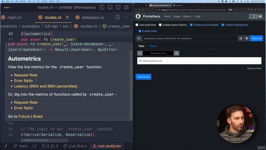This screenshot has height=150, width=266.
Task: Open Latency (95th and 99th percentiles) link
Action: [x=46, y=86]
